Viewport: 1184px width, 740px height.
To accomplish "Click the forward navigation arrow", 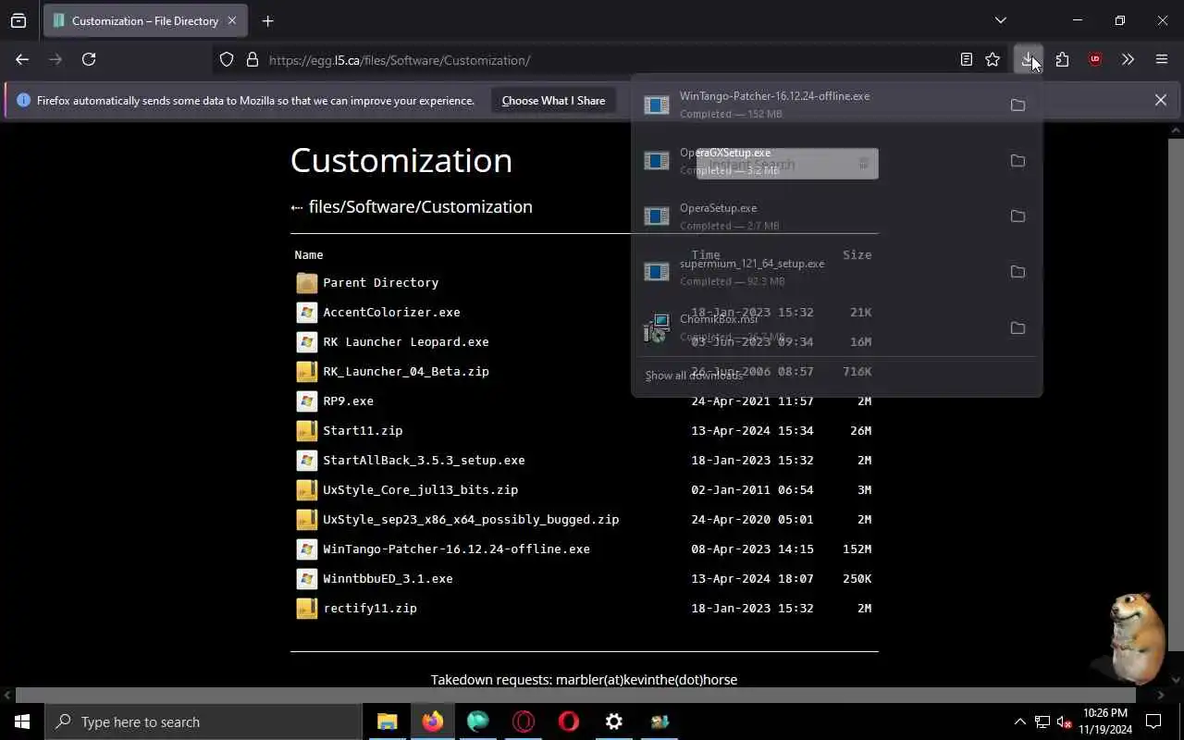I will tap(55, 59).
